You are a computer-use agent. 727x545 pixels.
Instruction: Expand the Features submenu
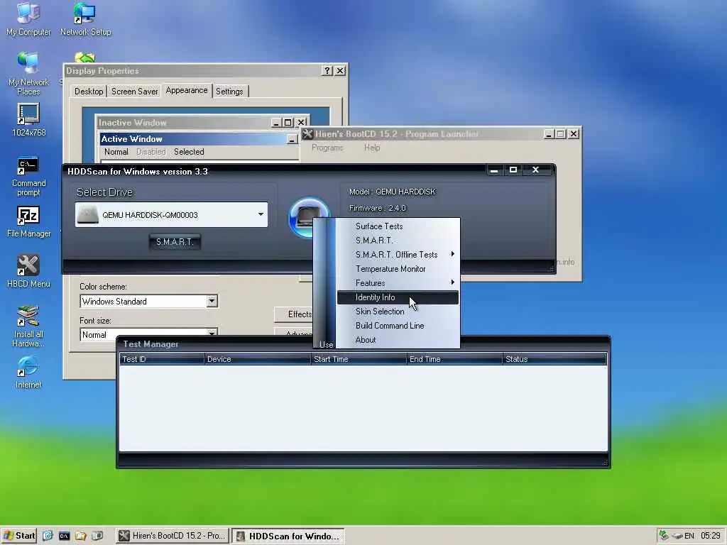398,282
